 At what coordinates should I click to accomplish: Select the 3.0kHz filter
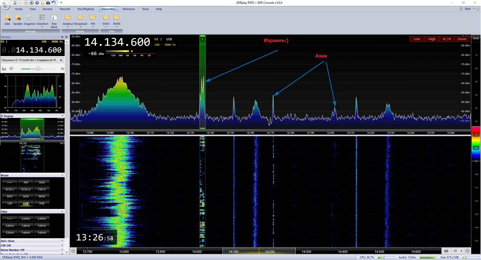42,226
